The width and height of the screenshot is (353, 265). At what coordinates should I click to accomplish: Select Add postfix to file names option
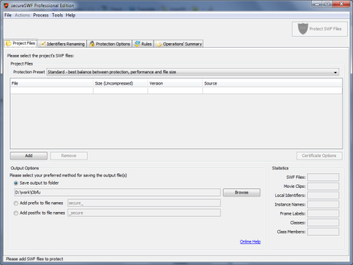point(16,213)
